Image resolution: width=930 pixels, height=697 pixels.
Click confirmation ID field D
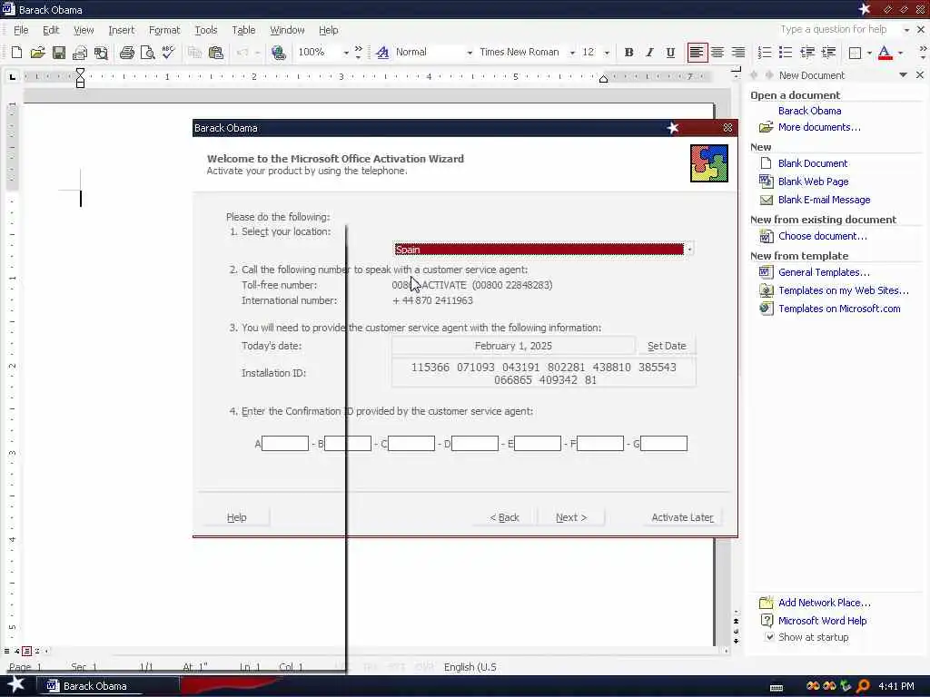474,443
